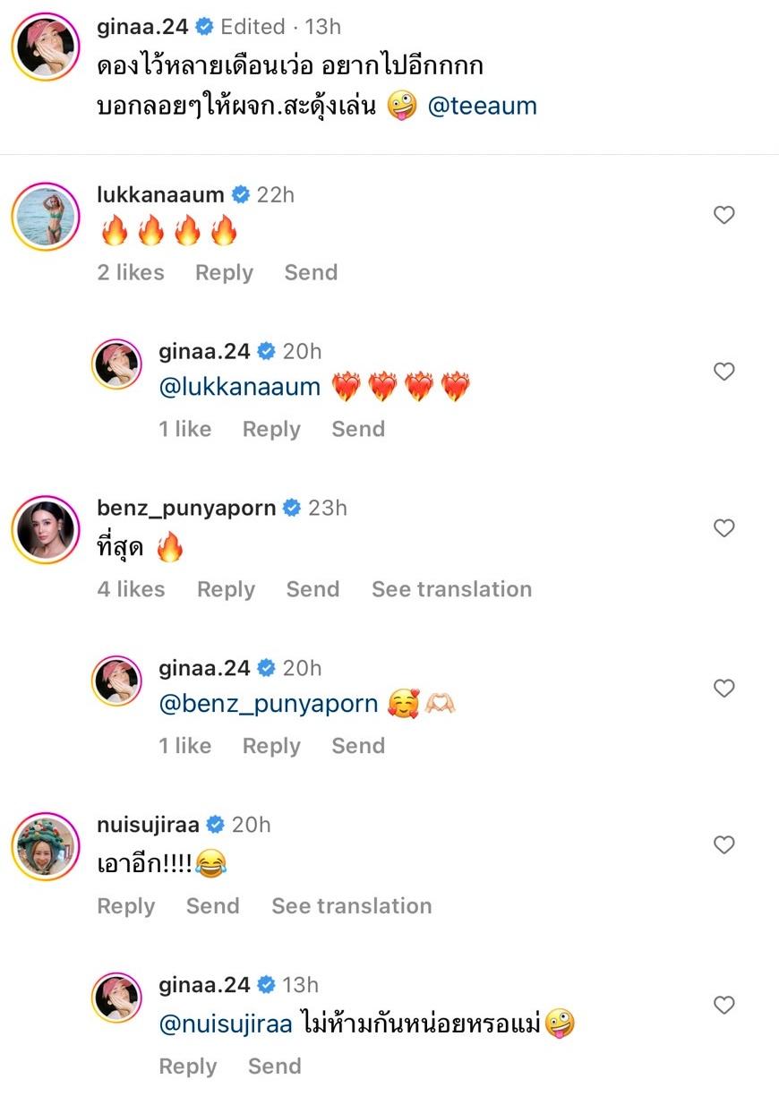Viewport: 779px width, 1105px height.
Task: Open nuisujiraa's profile avatar
Action: [x=46, y=846]
